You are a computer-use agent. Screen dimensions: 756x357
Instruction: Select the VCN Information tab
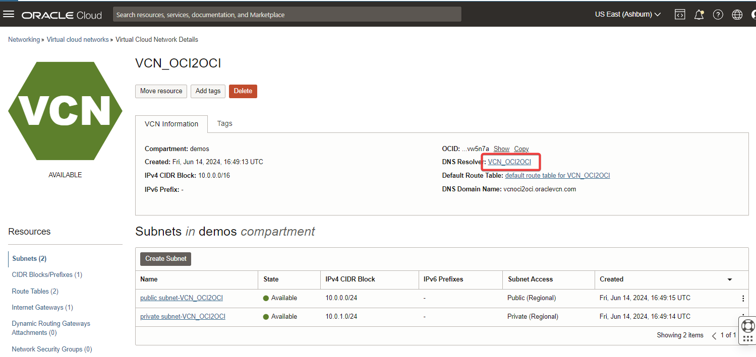click(171, 124)
